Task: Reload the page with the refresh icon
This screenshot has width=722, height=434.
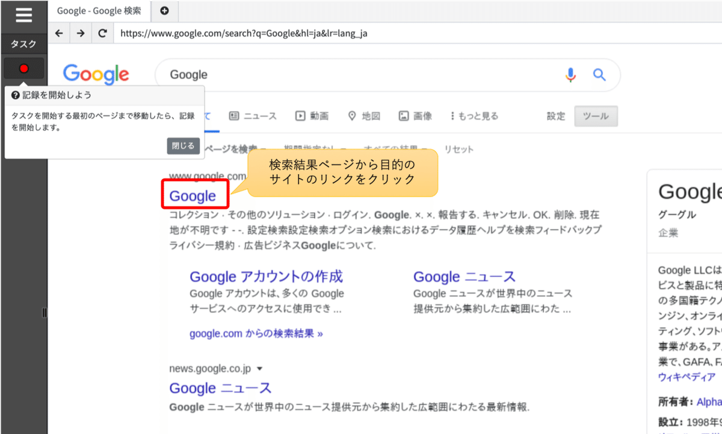Action: pyautogui.click(x=102, y=33)
